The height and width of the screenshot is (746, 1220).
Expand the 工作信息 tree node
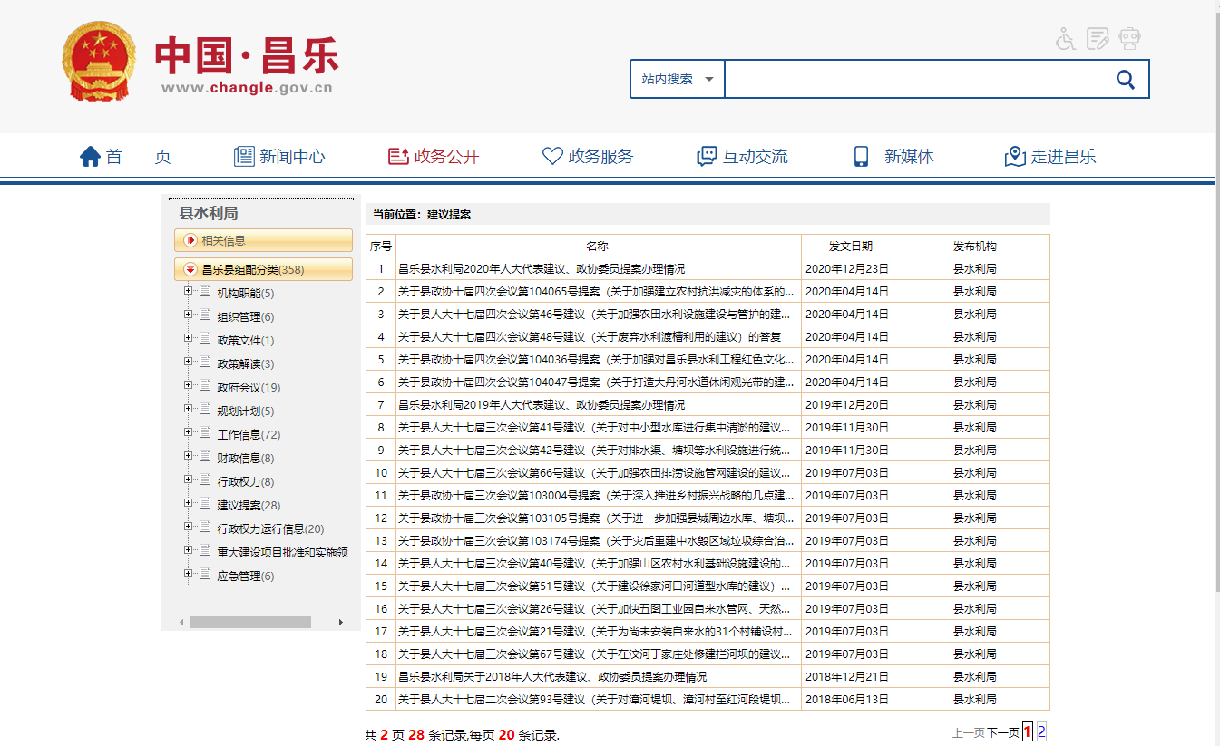189,432
